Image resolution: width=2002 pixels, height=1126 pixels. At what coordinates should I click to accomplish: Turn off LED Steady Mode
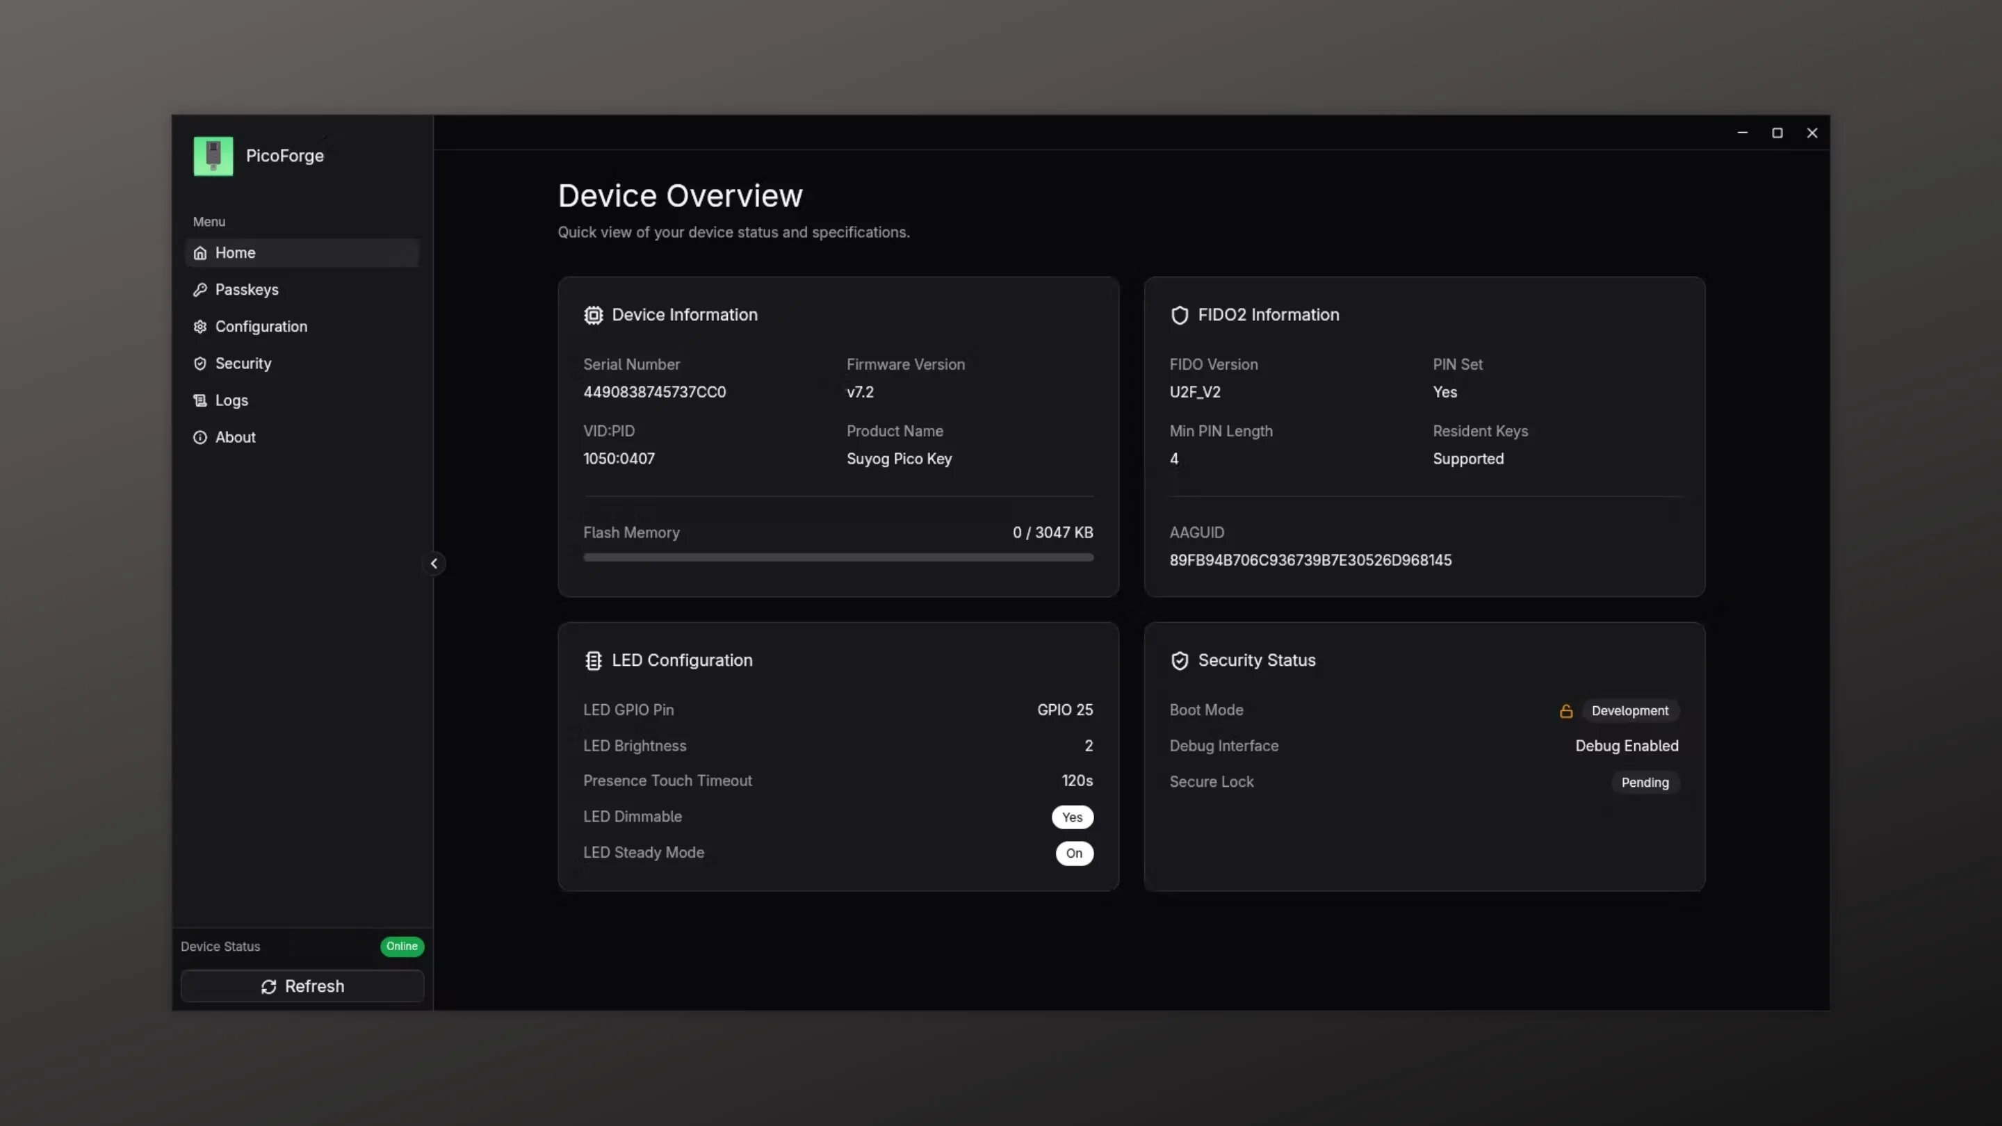(1075, 854)
